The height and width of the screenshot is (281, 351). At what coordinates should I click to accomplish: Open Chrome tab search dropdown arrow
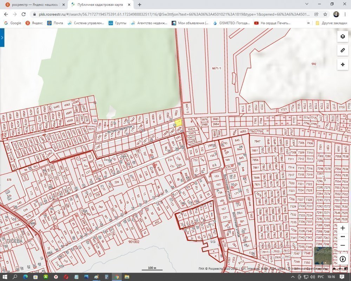click(307, 4)
